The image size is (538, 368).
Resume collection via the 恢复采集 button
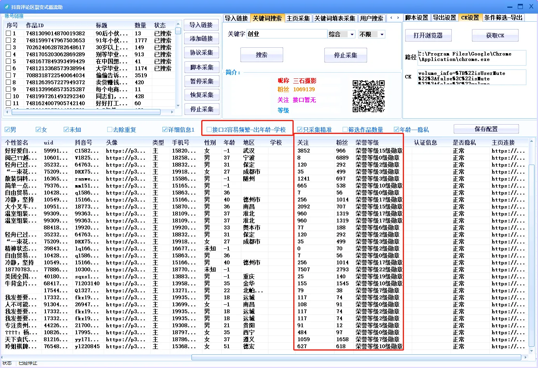(x=202, y=95)
